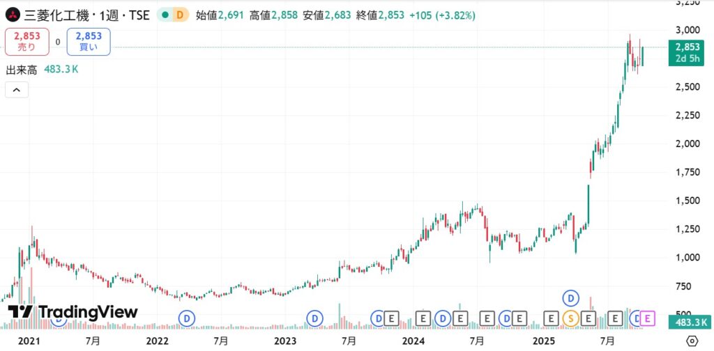This screenshot has width=714, height=351.
Task: Click the 2024 label on time axis
Action: 414,341
